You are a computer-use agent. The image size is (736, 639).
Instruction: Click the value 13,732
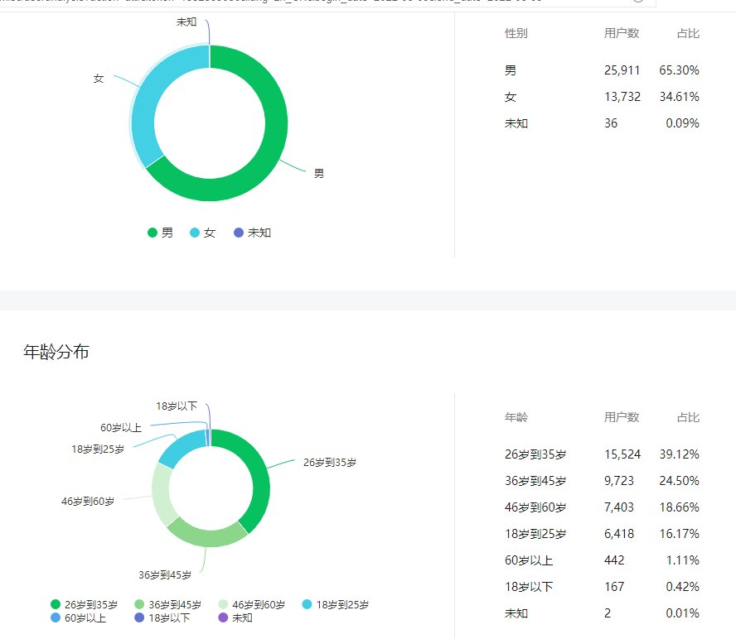(x=622, y=97)
